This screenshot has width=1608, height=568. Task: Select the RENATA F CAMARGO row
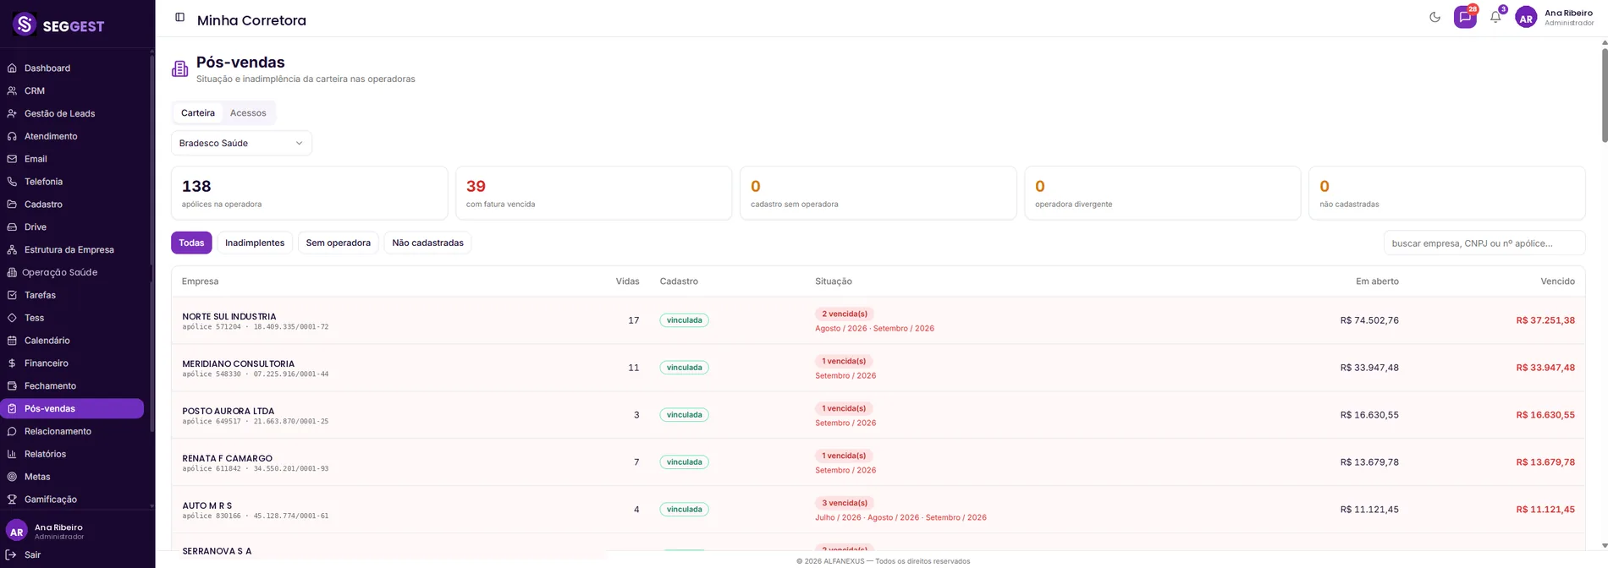pyautogui.click(x=878, y=462)
